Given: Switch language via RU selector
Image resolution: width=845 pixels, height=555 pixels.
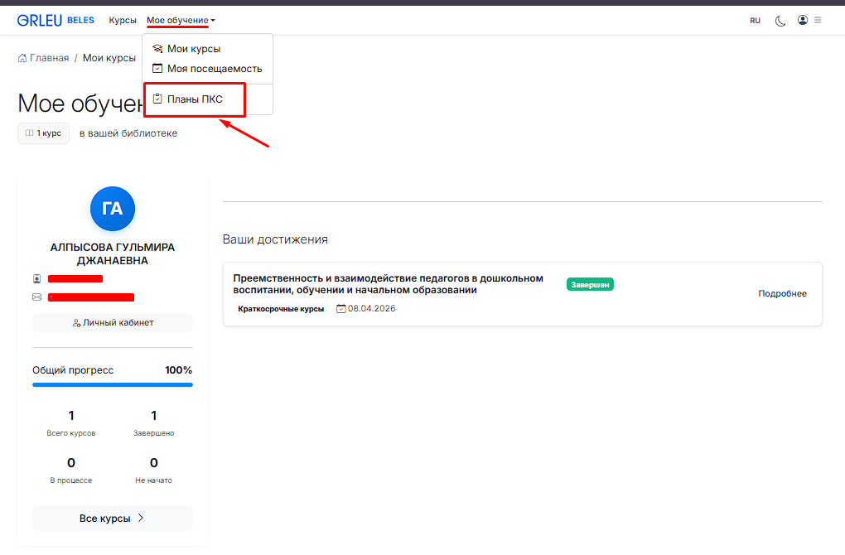Looking at the screenshot, I should coord(755,21).
